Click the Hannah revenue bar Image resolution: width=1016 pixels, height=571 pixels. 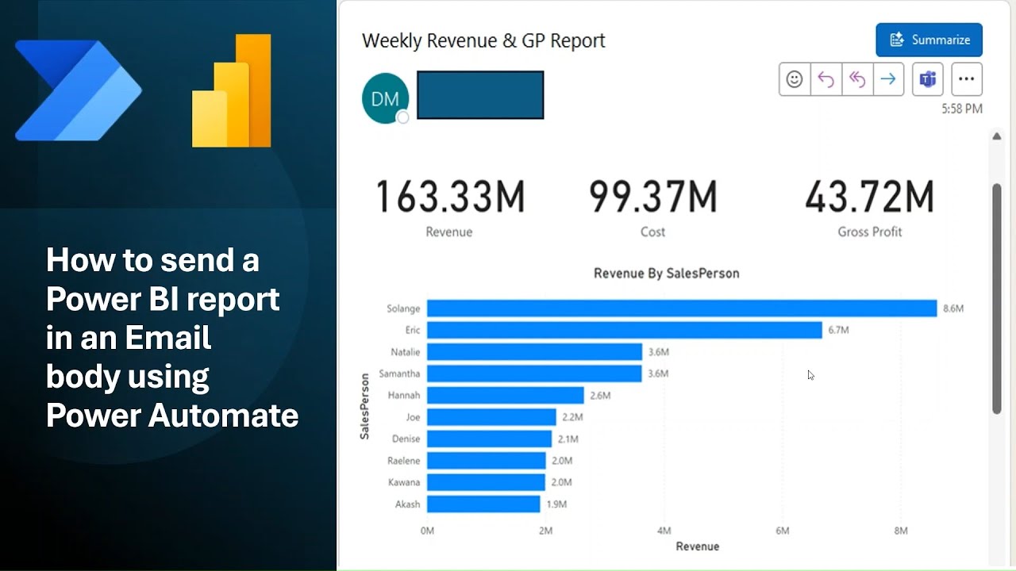point(506,395)
